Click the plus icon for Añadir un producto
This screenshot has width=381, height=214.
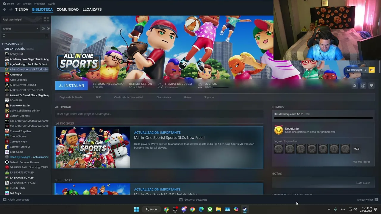(x=4, y=200)
